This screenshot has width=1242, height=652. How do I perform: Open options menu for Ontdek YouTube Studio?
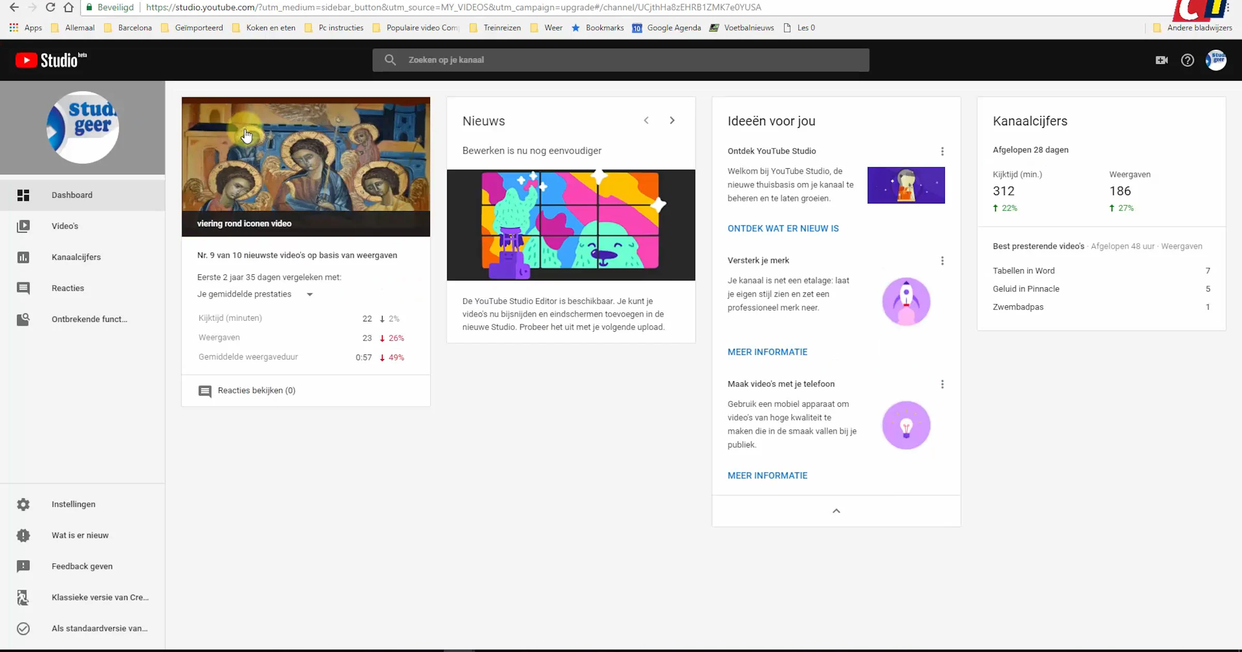point(942,151)
